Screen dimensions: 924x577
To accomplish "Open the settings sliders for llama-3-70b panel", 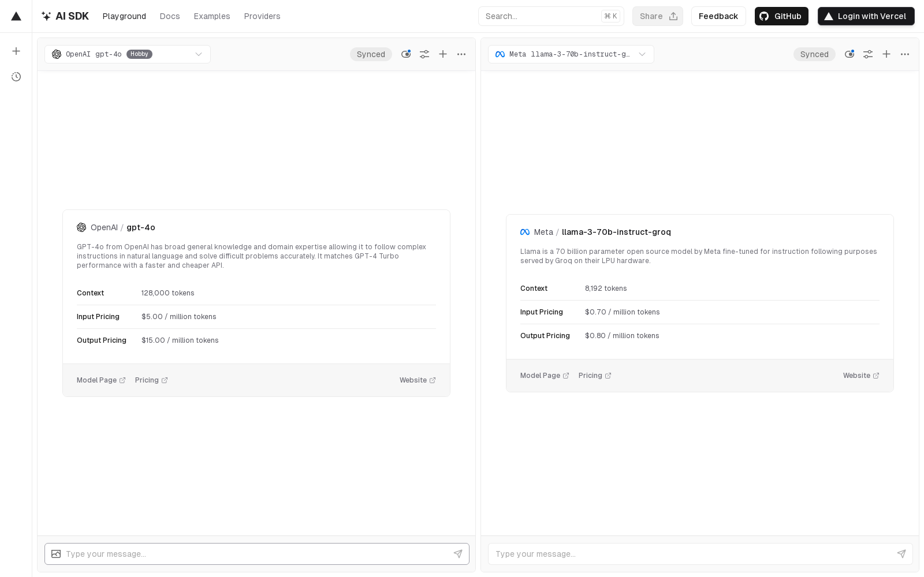I will tap(868, 54).
